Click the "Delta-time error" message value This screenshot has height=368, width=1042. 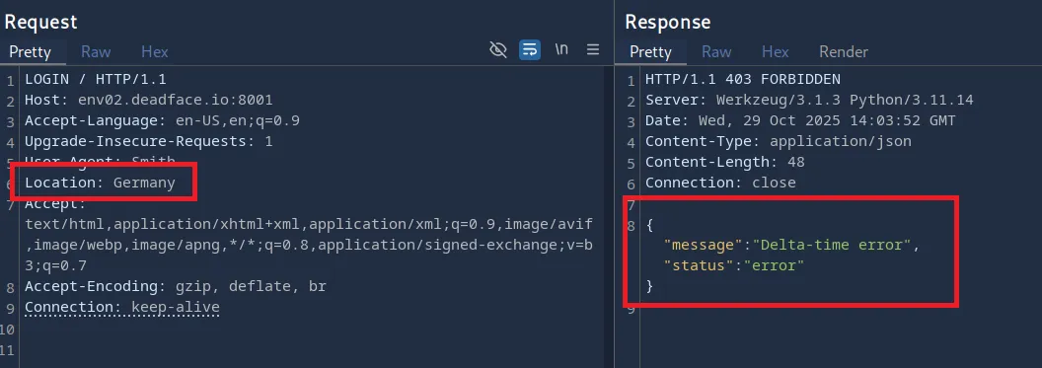click(836, 245)
